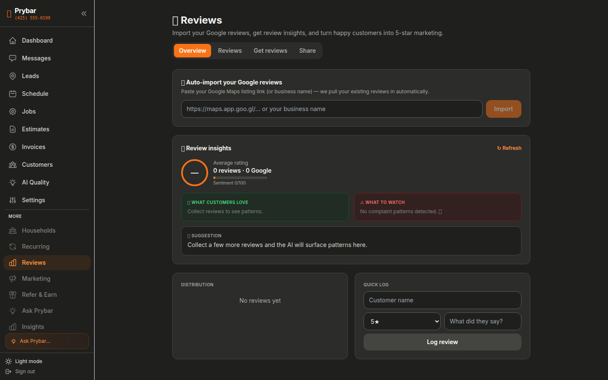Click the Messages chat bubble icon
608x380 pixels.
tap(13, 58)
